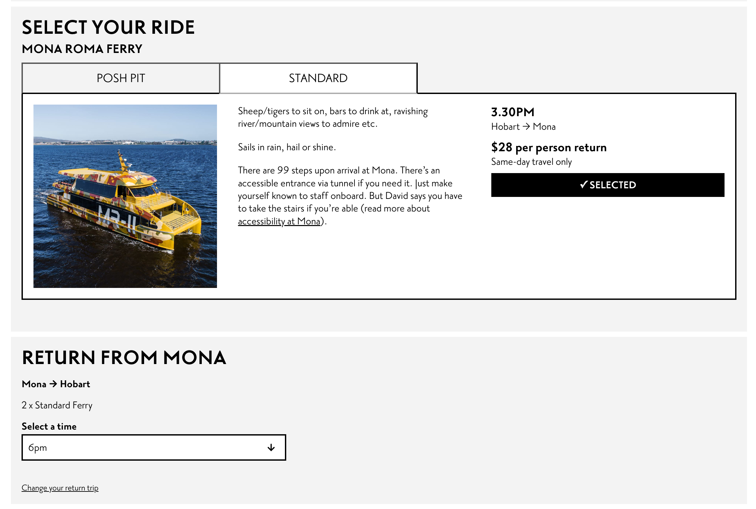Click the down arrow in time selector

pyautogui.click(x=271, y=448)
